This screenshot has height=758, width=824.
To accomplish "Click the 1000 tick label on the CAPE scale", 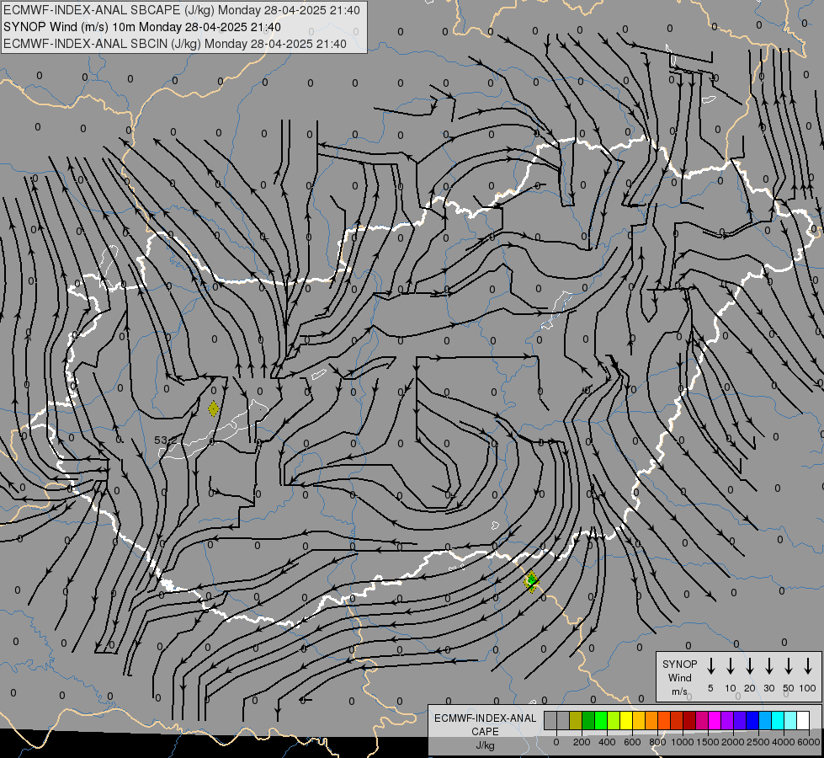I will point(683,742).
